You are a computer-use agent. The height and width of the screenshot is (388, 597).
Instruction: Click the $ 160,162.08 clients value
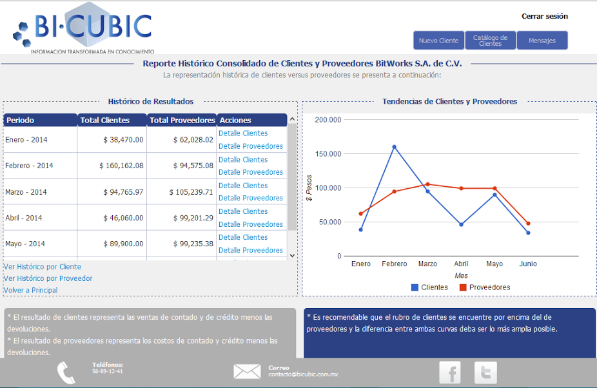(121, 166)
